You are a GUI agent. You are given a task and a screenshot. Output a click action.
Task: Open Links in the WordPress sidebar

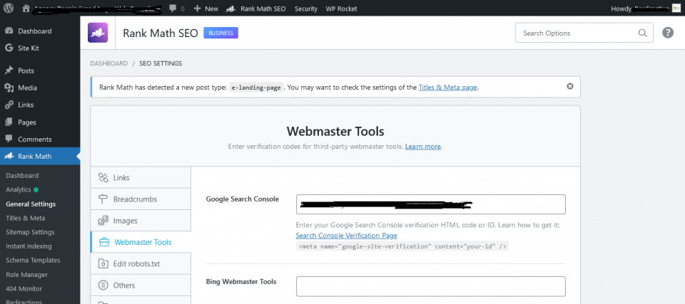pos(40,105)
